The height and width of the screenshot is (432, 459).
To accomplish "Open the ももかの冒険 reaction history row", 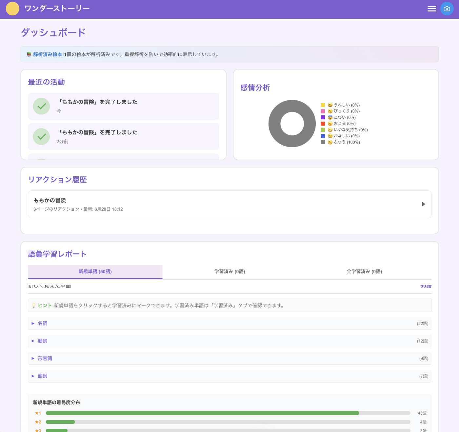I will pos(229,204).
